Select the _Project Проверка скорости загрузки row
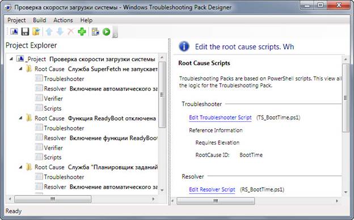This screenshot has height=220, width=354. (x=91, y=59)
